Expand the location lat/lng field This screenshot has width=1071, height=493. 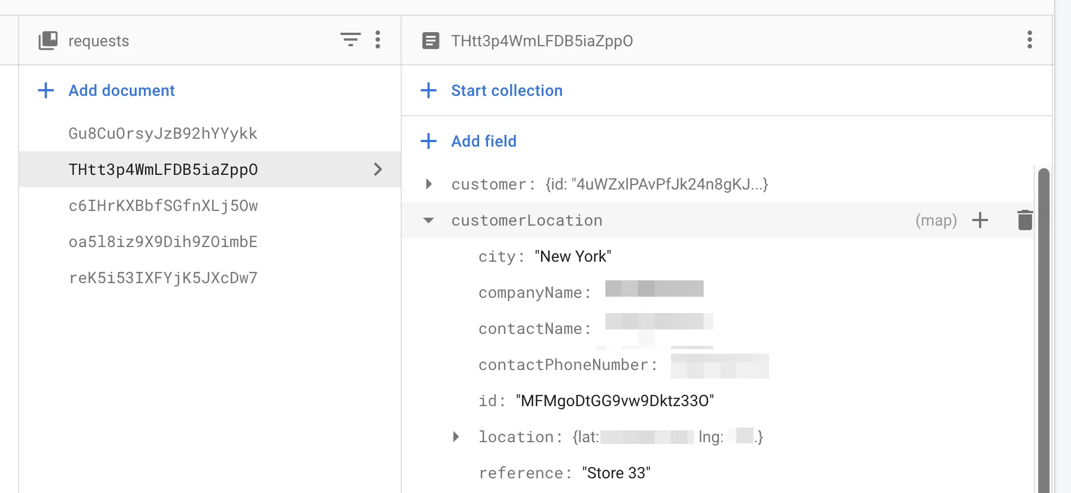point(456,437)
